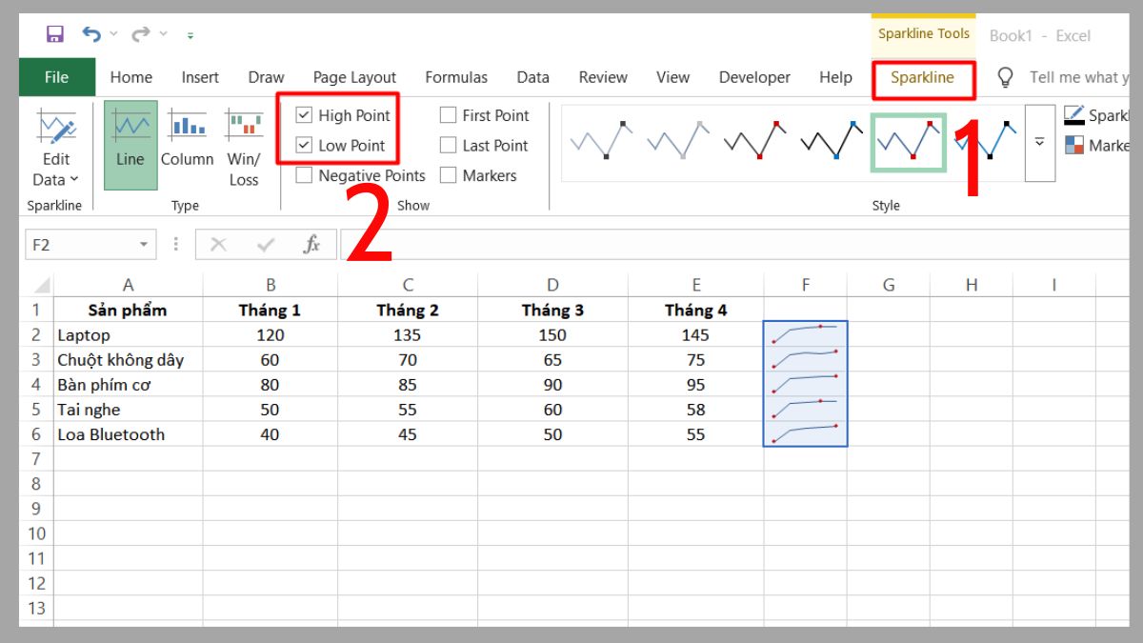Click the Tháng 1 header cell
Screen dimensions: 1143x643
point(271,310)
